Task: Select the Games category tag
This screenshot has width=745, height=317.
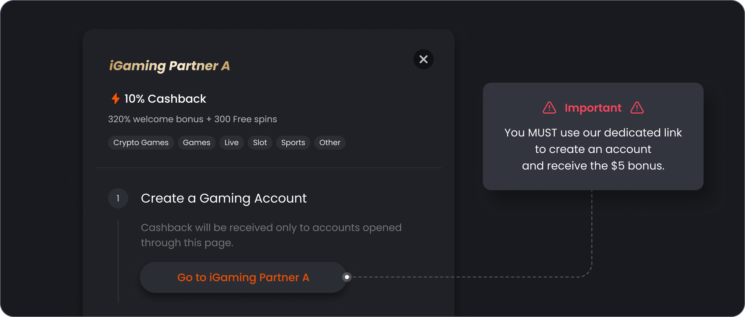Action: [197, 143]
